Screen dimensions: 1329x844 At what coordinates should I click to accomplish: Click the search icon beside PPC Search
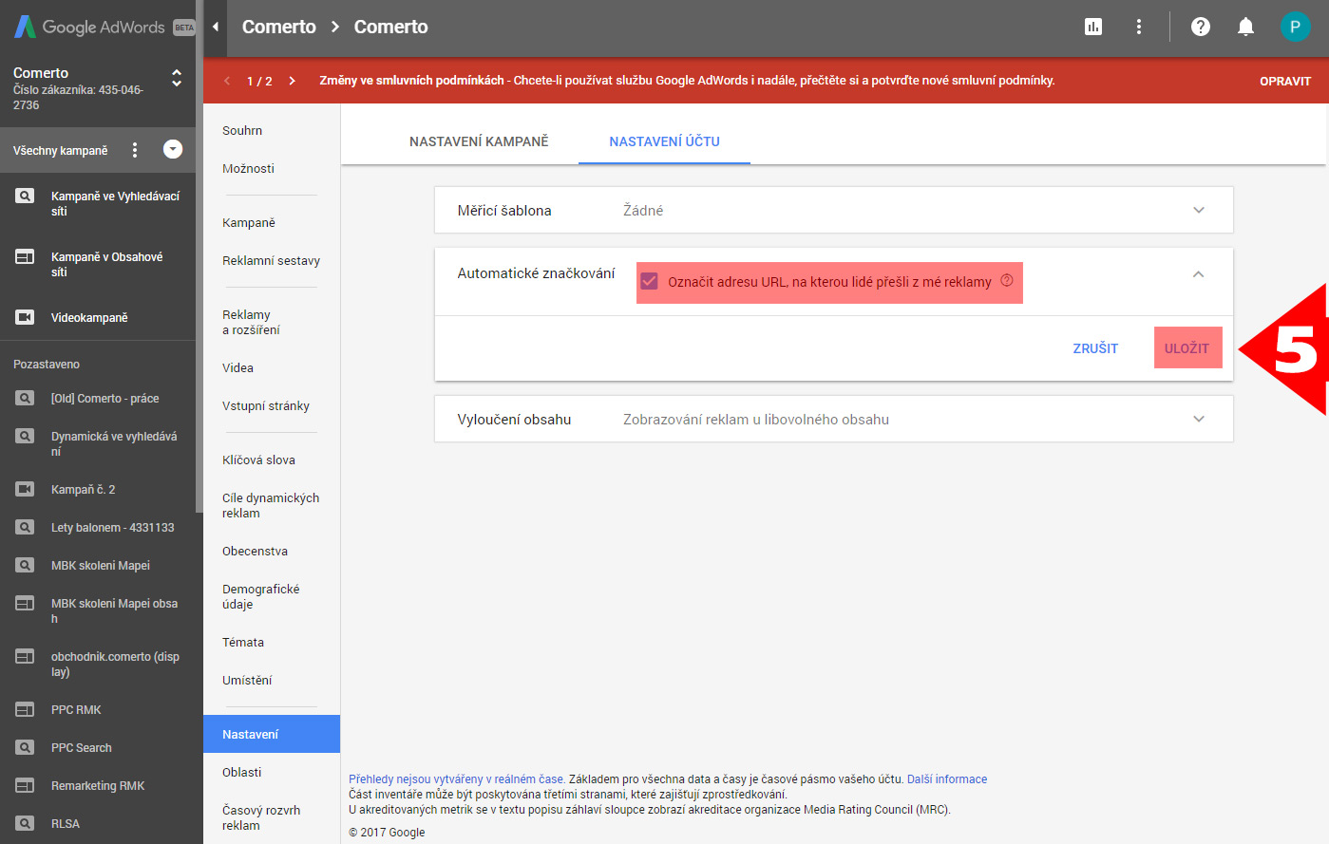[25, 747]
